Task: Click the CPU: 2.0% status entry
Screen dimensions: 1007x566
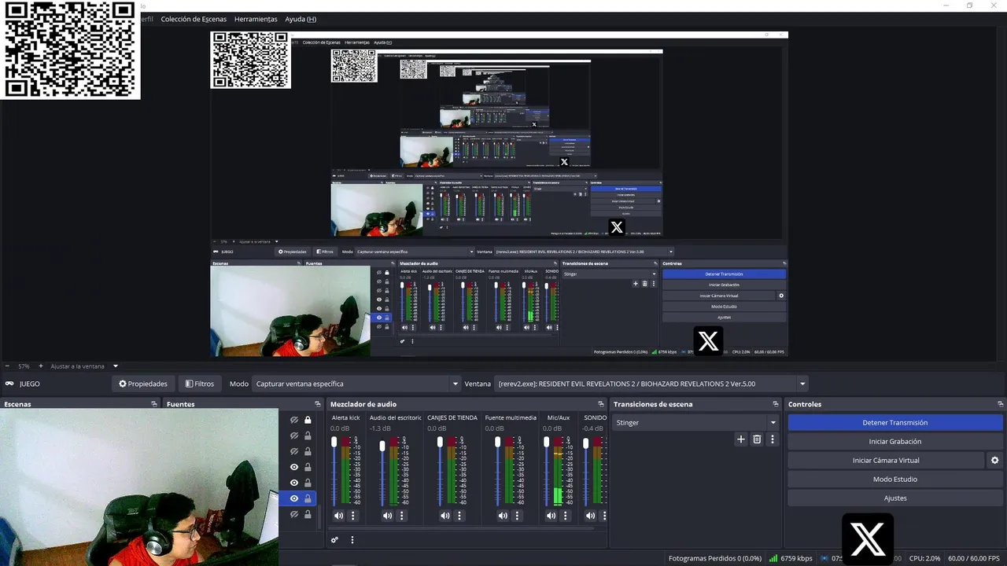Action: click(x=924, y=558)
